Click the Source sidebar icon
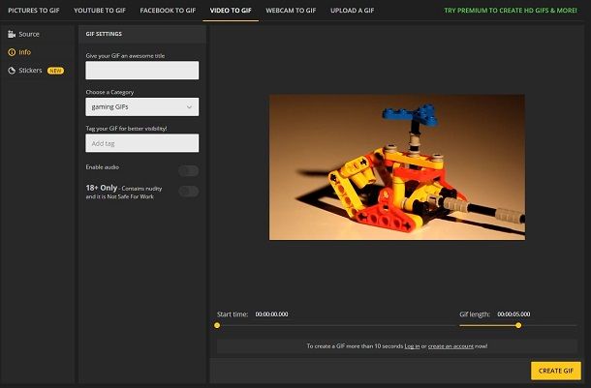The height and width of the screenshot is (388, 591). click(x=12, y=34)
